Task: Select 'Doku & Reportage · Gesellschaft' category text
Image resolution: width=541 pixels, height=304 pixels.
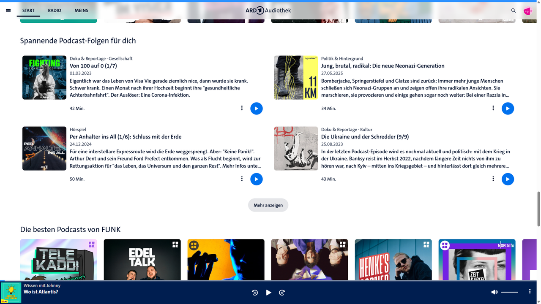Action: point(101,59)
